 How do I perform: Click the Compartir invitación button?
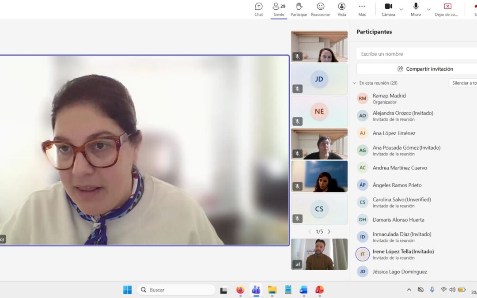(x=425, y=69)
